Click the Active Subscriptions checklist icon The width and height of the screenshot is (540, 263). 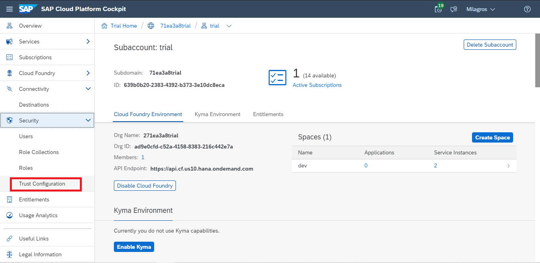point(277,77)
